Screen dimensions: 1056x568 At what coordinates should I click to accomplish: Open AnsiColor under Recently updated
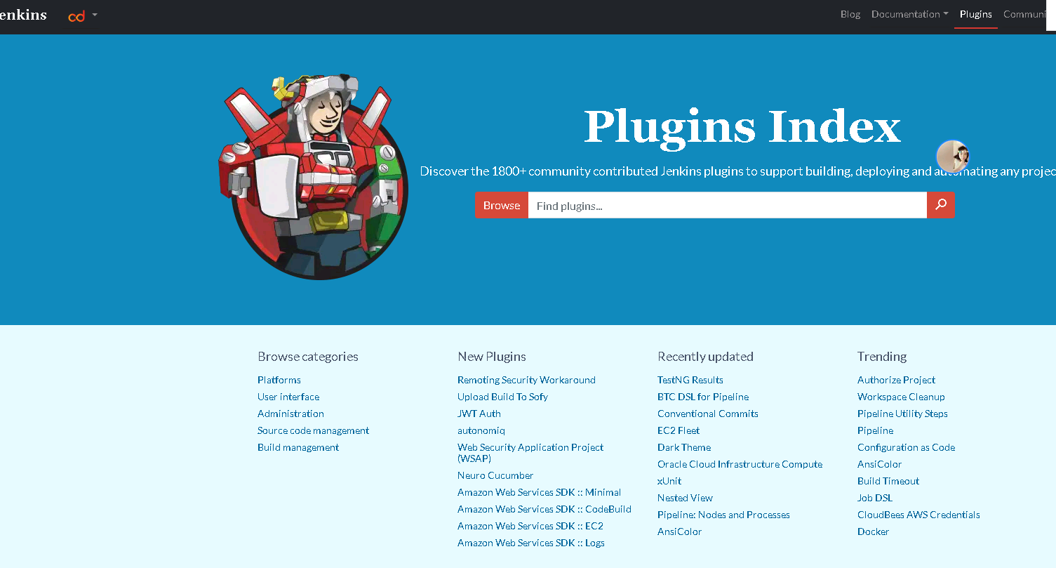679,531
